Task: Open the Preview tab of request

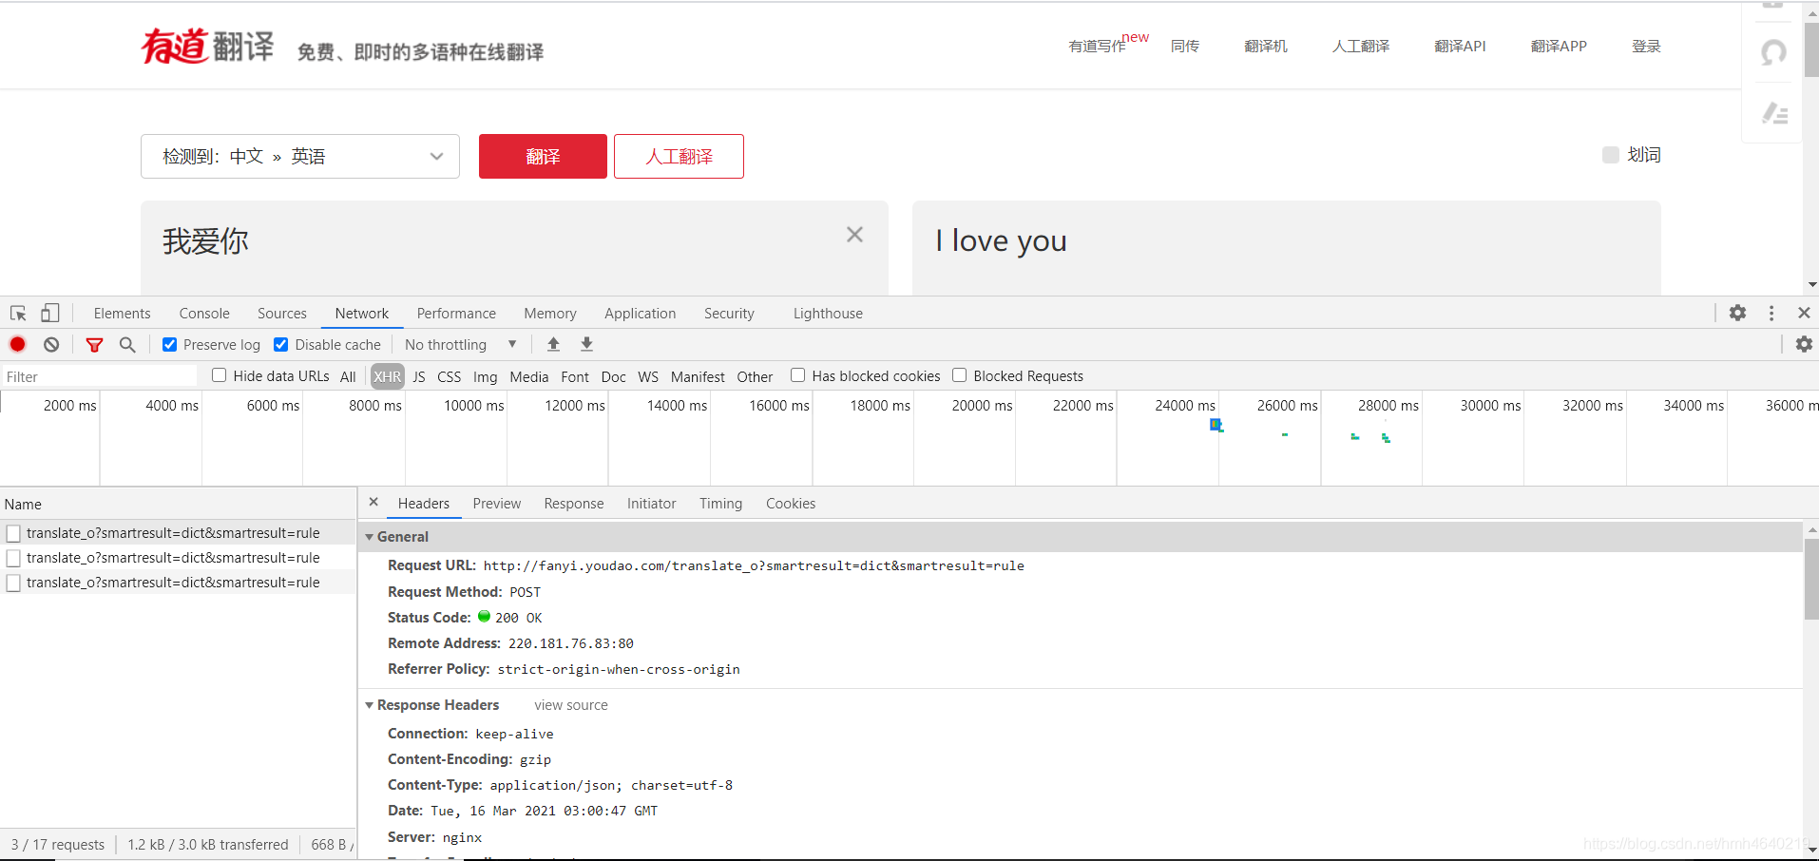Action: [497, 504]
